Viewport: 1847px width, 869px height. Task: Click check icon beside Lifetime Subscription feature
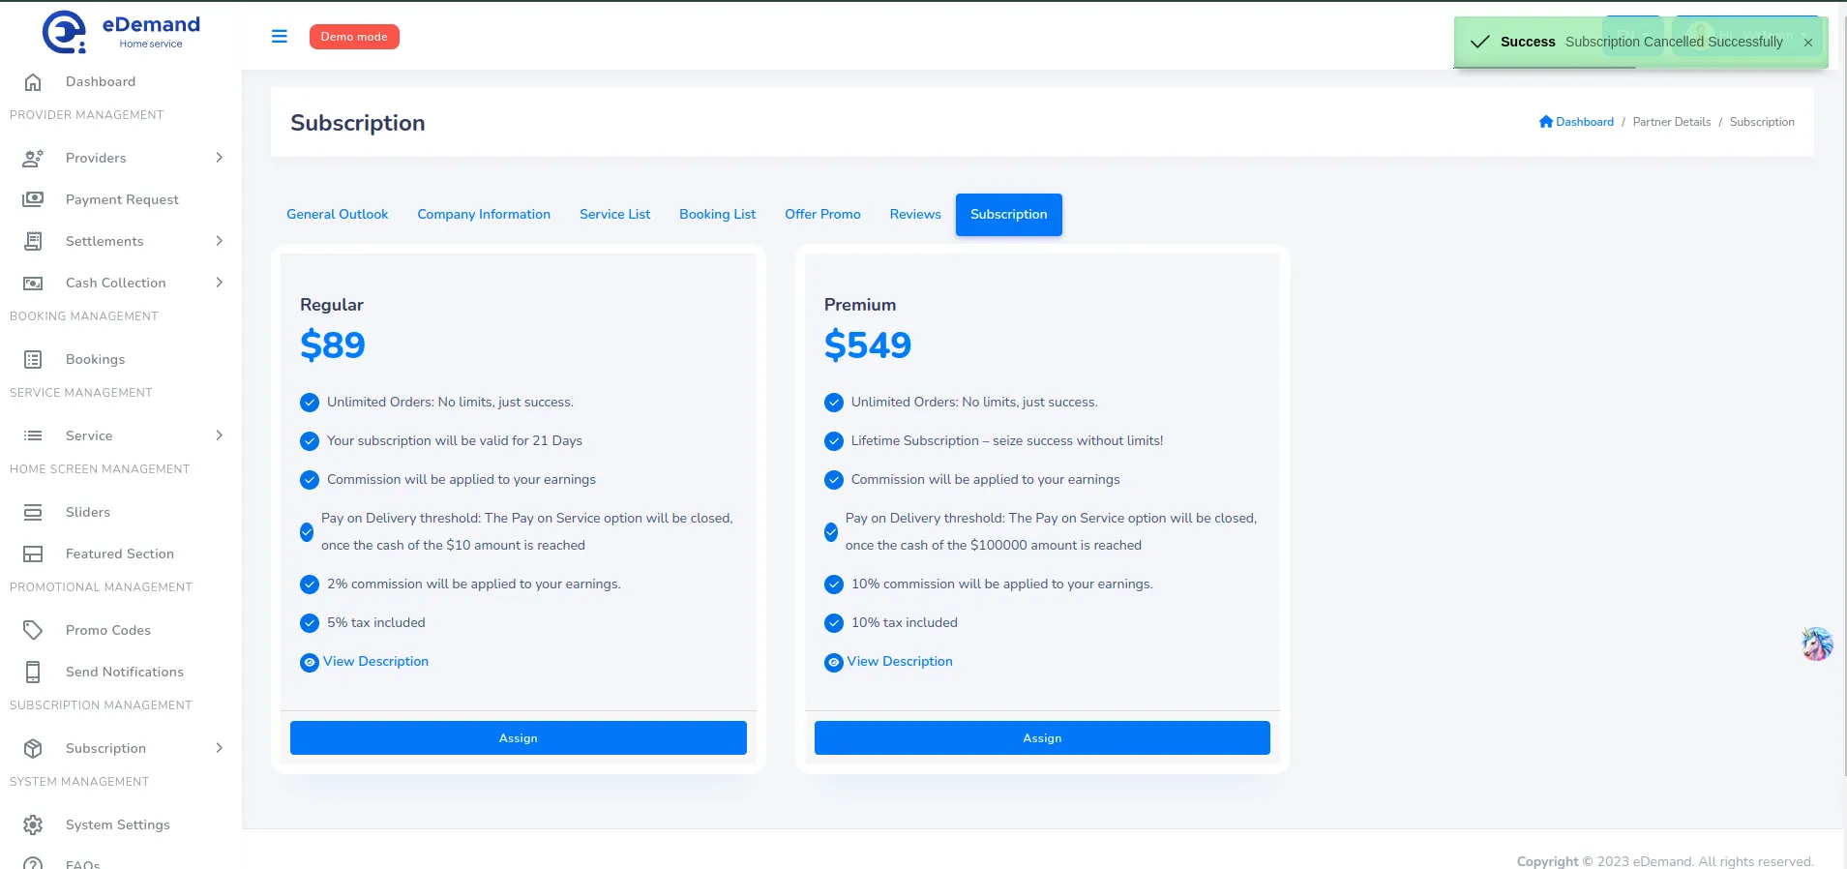[x=834, y=441]
